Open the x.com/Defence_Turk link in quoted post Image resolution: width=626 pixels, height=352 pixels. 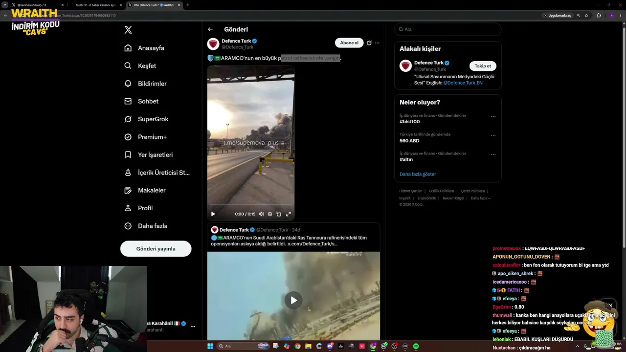pyautogui.click(x=313, y=243)
